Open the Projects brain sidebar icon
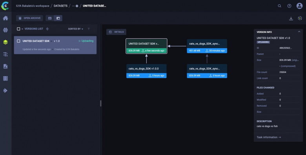The width and height of the screenshot is (306, 155). click(x=5, y=30)
